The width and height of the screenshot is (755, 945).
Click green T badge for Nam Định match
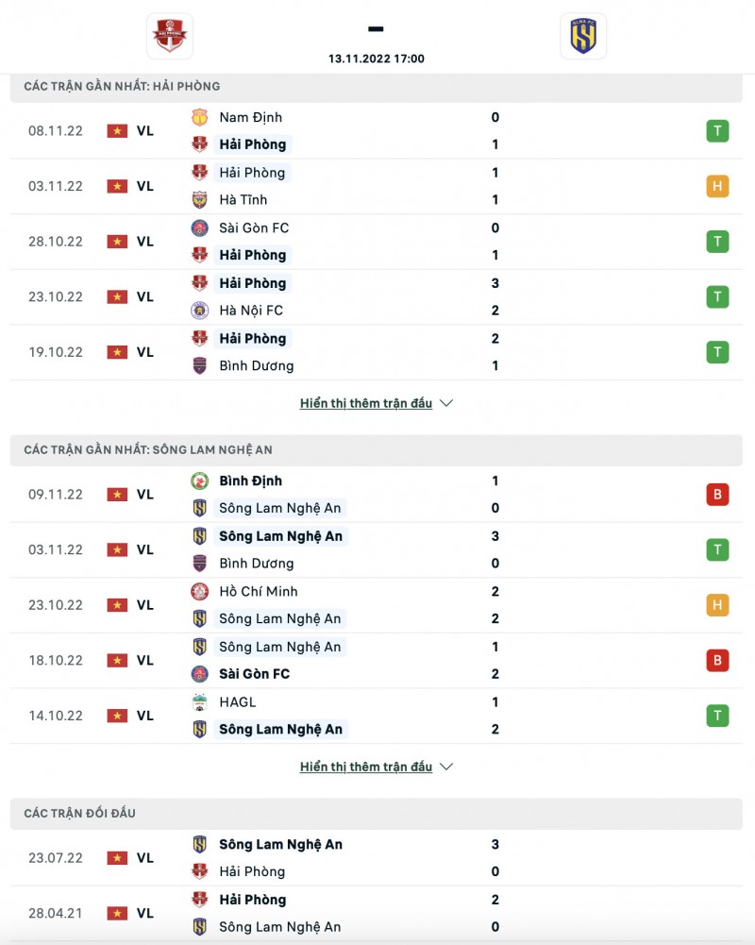click(x=717, y=131)
